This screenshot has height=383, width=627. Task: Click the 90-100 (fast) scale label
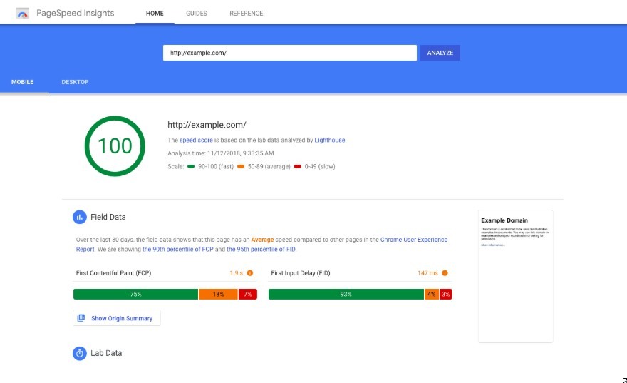(216, 166)
